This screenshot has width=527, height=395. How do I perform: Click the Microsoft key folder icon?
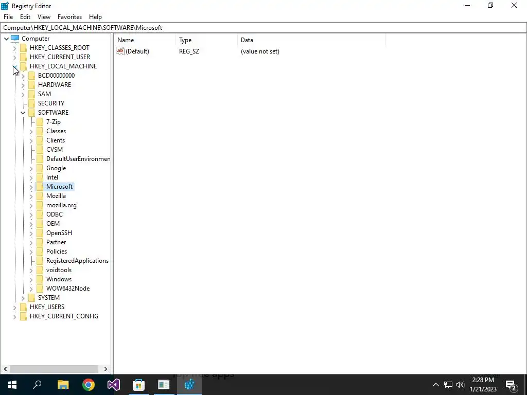click(40, 186)
